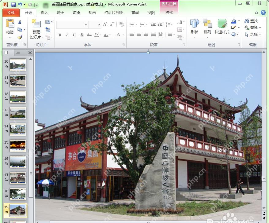Click the Shape Fill paint bucket icon
Viewport: 269px width, 223px height.
pyautogui.click(x=234, y=21)
